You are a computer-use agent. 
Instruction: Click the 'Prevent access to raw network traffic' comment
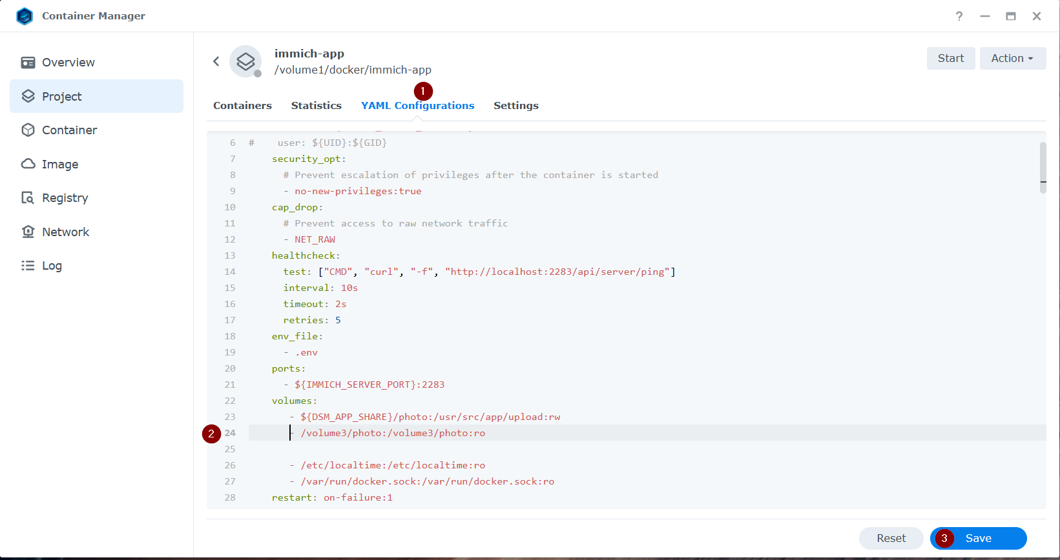[x=395, y=223]
